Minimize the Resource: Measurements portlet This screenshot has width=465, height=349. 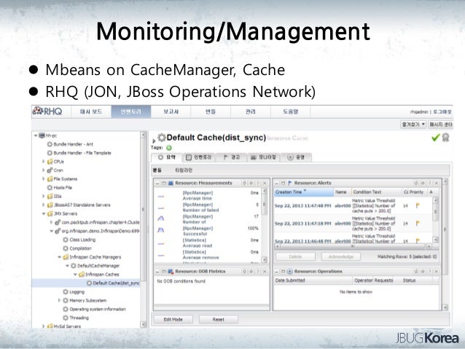click(157, 184)
